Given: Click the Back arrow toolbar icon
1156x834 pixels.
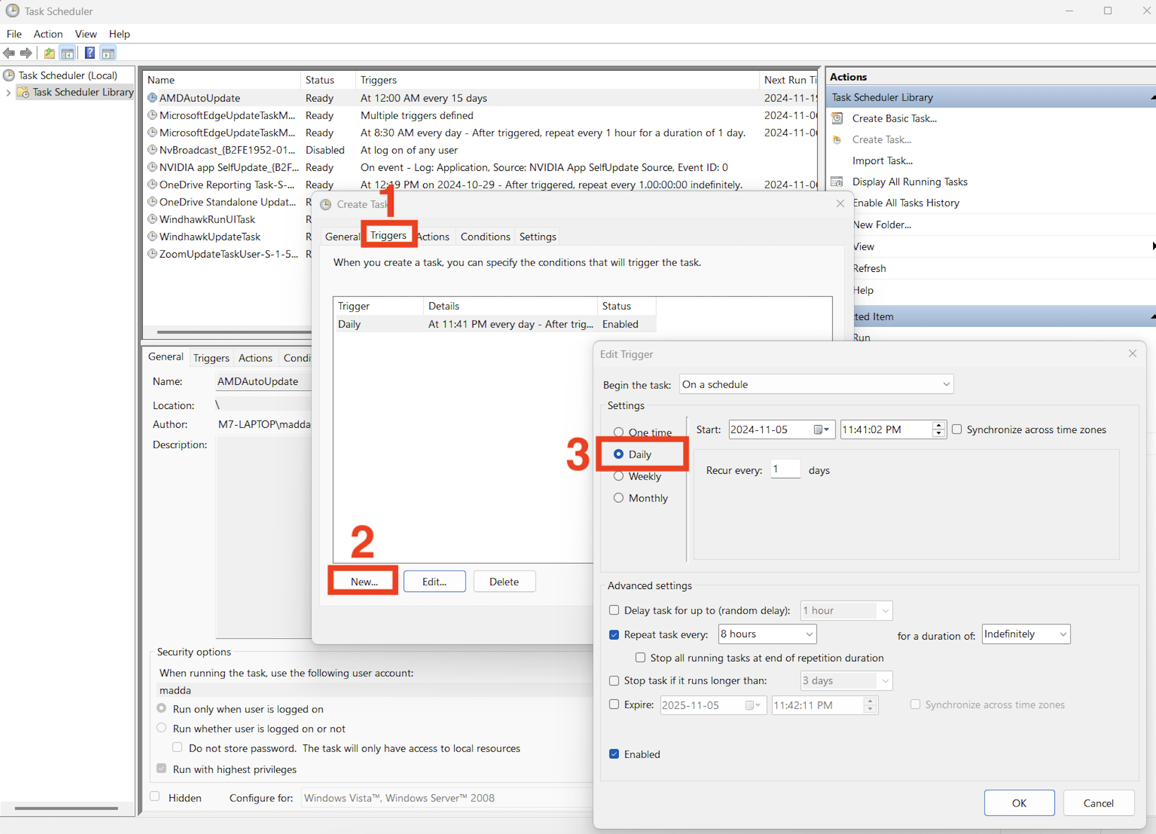Looking at the screenshot, I should [x=9, y=53].
